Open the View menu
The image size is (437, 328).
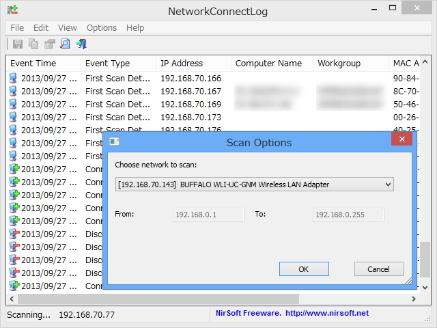[x=68, y=28]
